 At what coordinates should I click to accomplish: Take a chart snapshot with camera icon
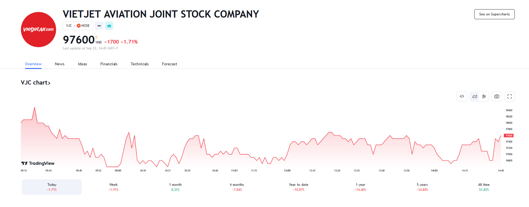point(497,97)
